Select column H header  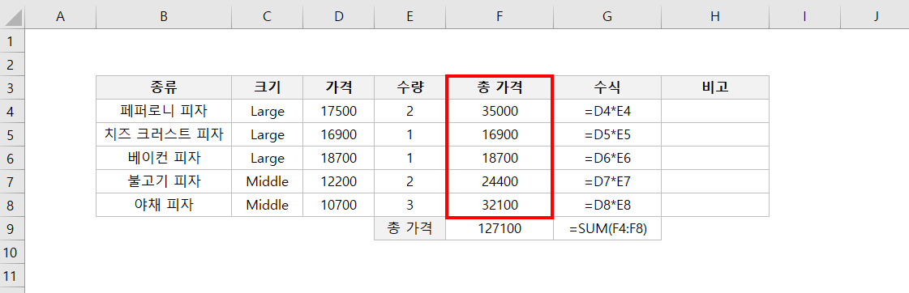(x=715, y=17)
